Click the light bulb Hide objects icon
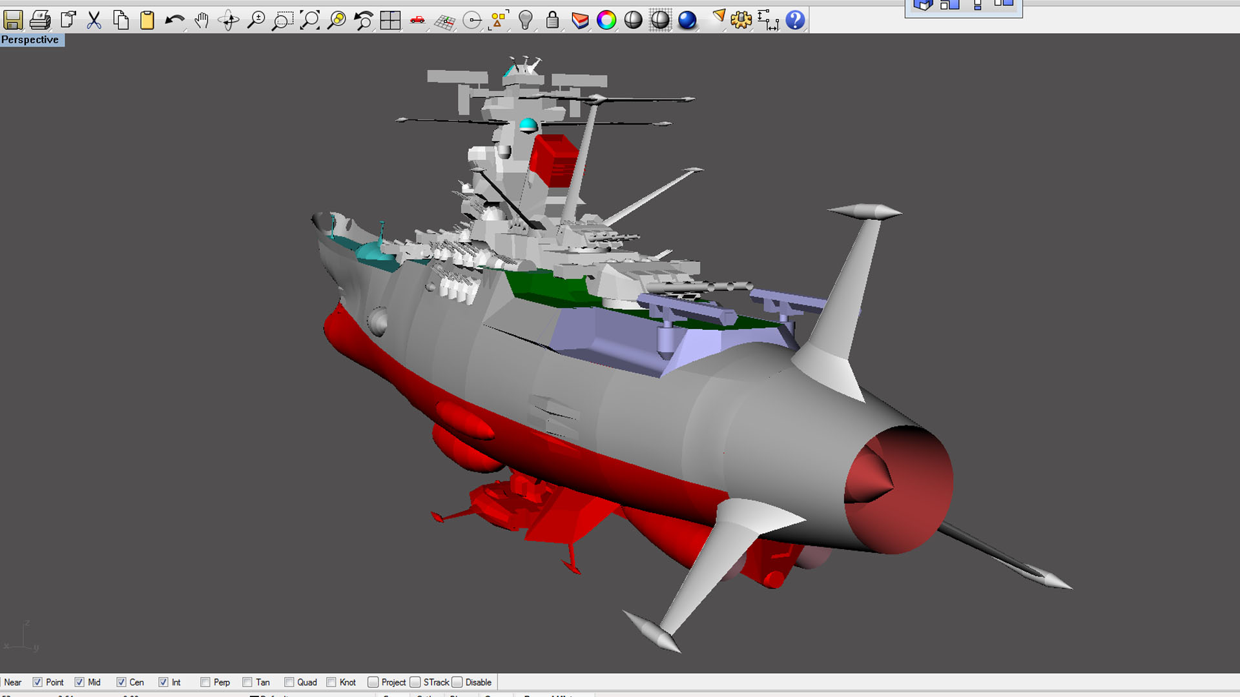Image resolution: width=1240 pixels, height=697 pixels. 526,20
